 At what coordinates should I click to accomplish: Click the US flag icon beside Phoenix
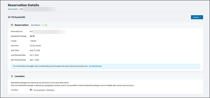(31, 90)
